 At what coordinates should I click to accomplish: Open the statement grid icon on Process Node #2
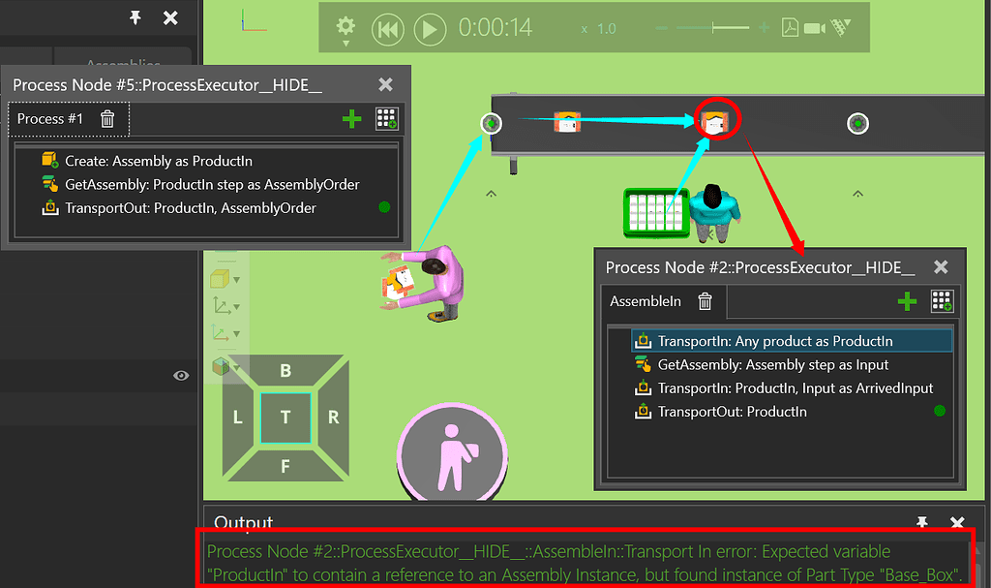941,301
